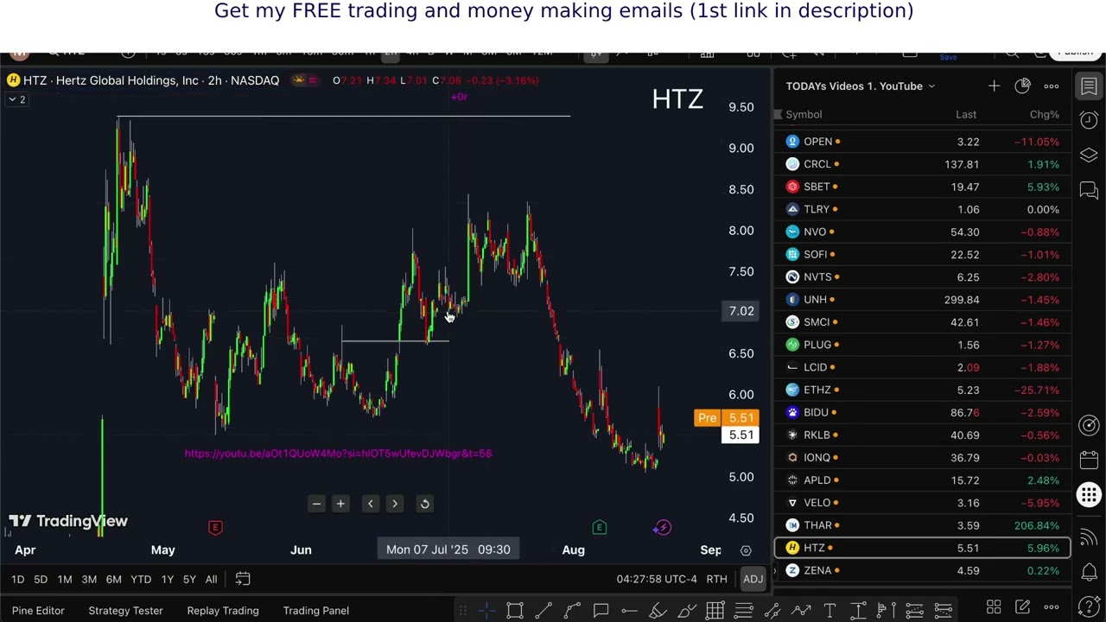The image size is (1106, 622).
Task: Open notifications bell in right sidebar
Action: tap(1089, 572)
